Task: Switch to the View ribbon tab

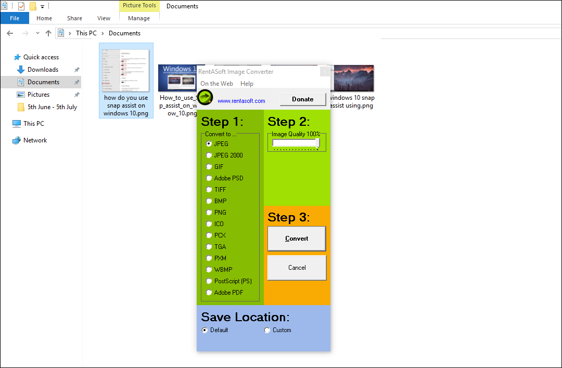Action: [x=104, y=18]
